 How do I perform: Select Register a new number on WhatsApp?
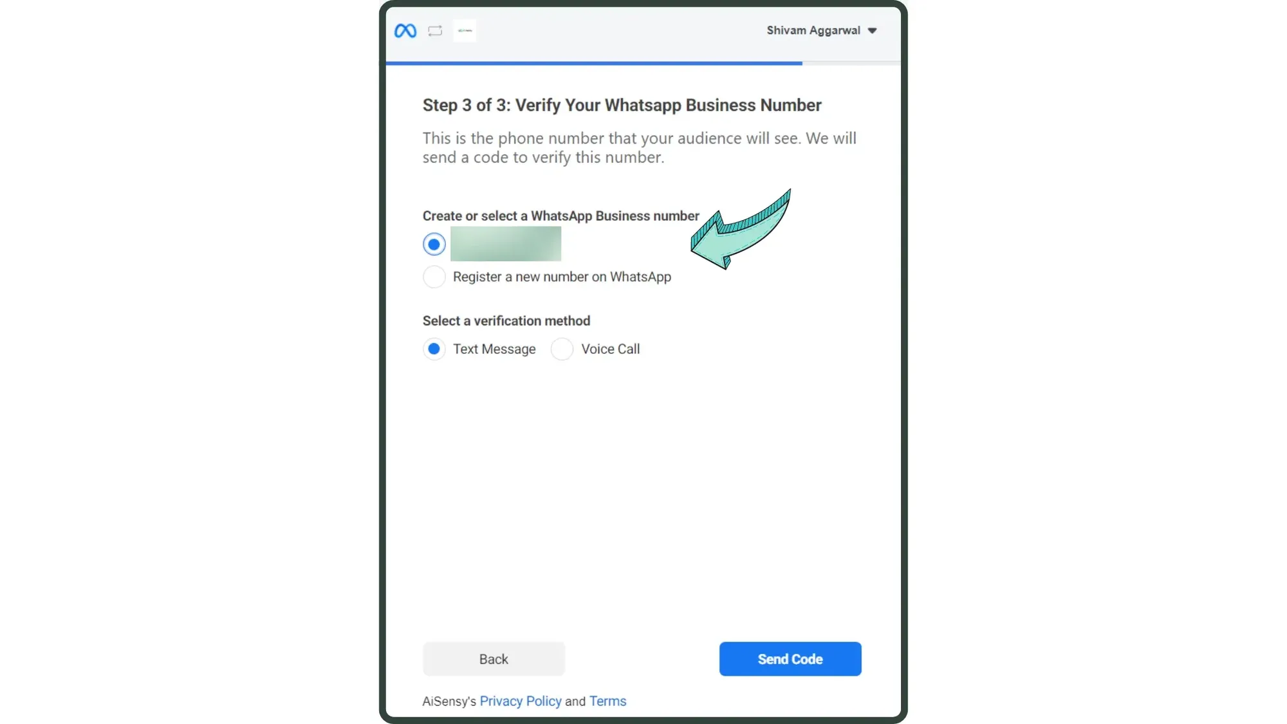pyautogui.click(x=433, y=277)
